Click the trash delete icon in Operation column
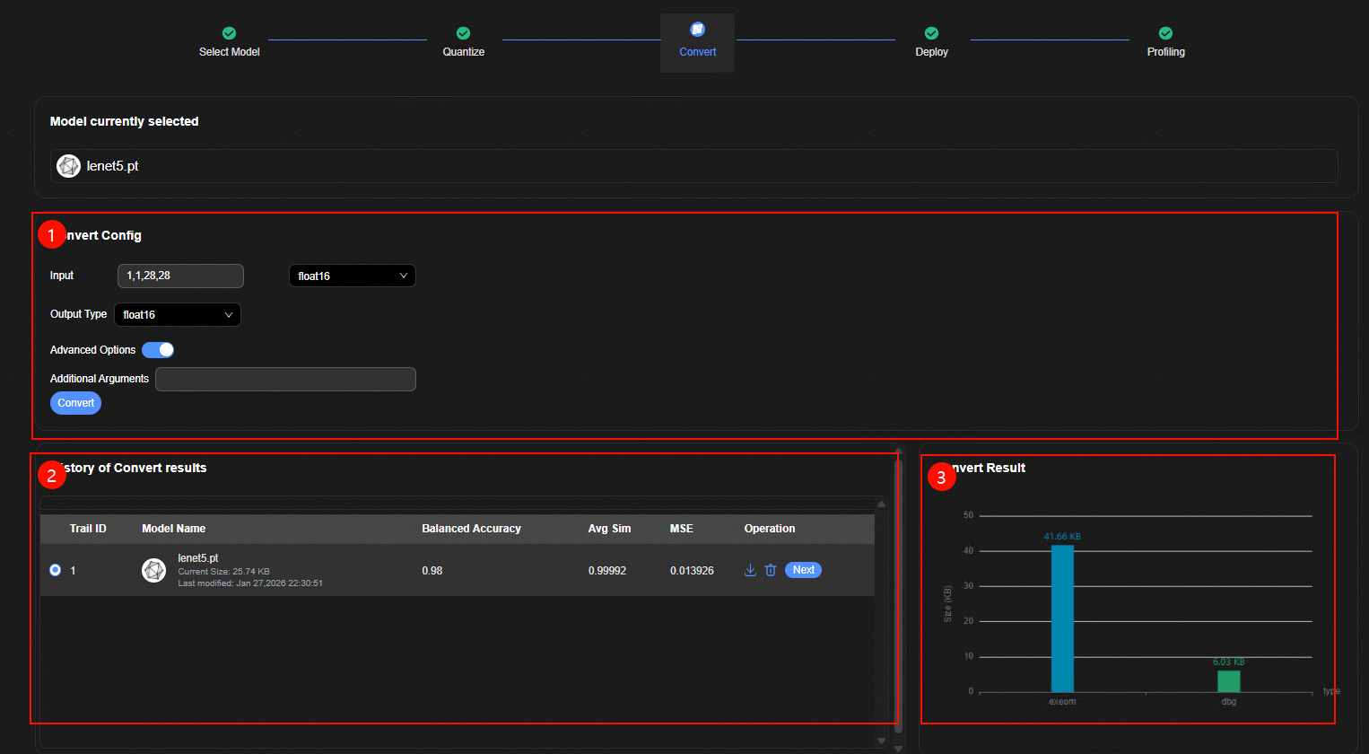The width and height of the screenshot is (1369, 754). [770, 570]
